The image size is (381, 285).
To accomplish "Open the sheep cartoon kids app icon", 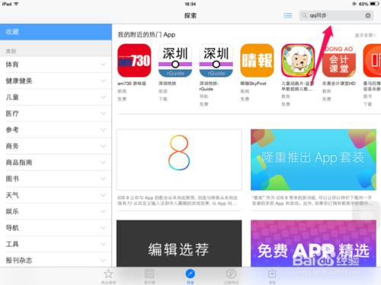I will click(x=298, y=60).
